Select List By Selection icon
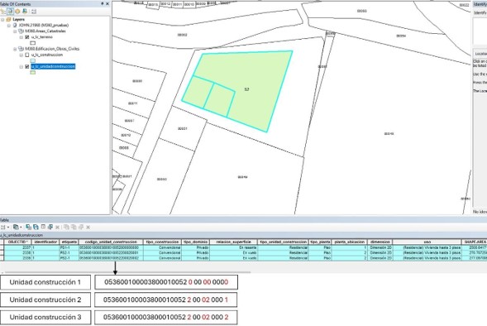The width and height of the screenshot is (487, 326). (25, 12)
